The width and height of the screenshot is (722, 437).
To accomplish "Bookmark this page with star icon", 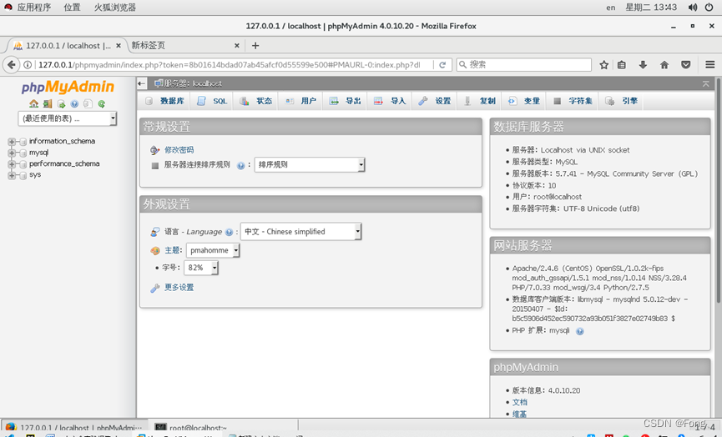I will (x=604, y=65).
